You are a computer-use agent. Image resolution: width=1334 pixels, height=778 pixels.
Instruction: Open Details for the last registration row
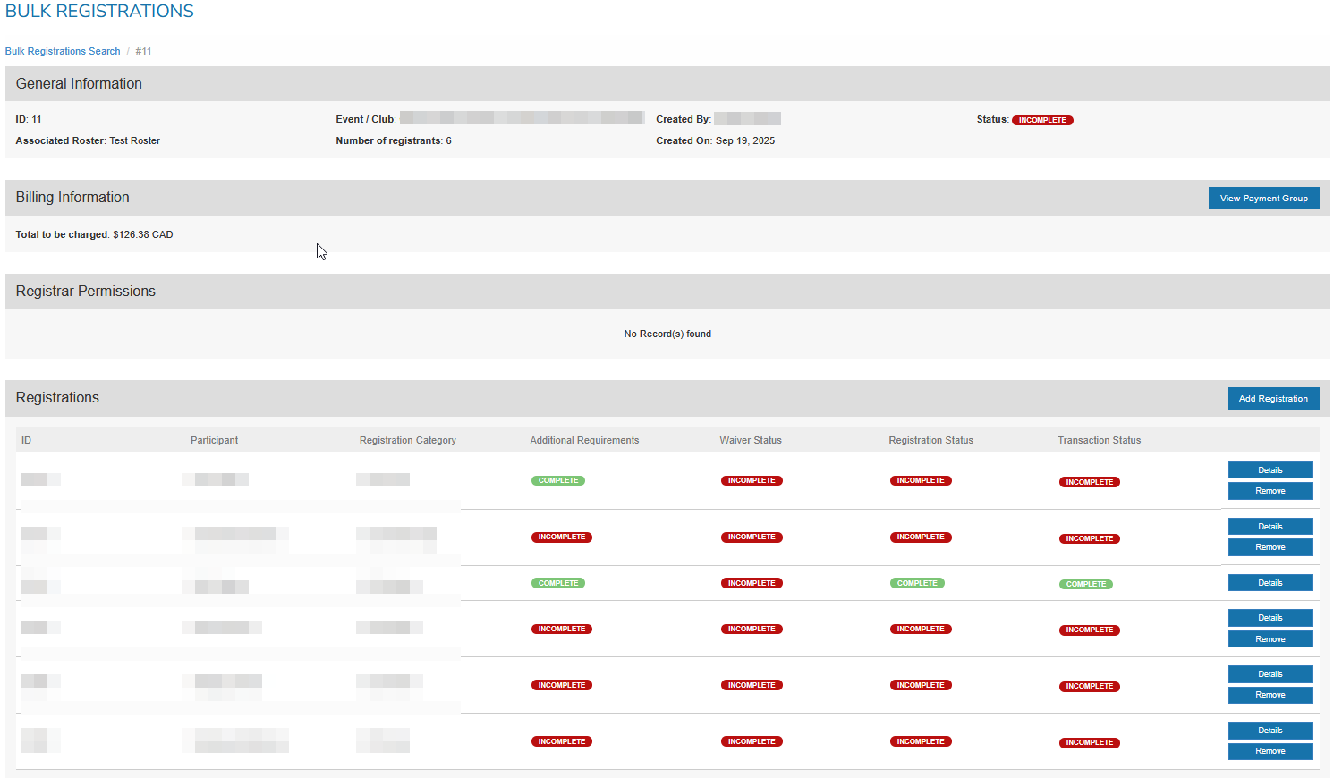pyautogui.click(x=1270, y=731)
